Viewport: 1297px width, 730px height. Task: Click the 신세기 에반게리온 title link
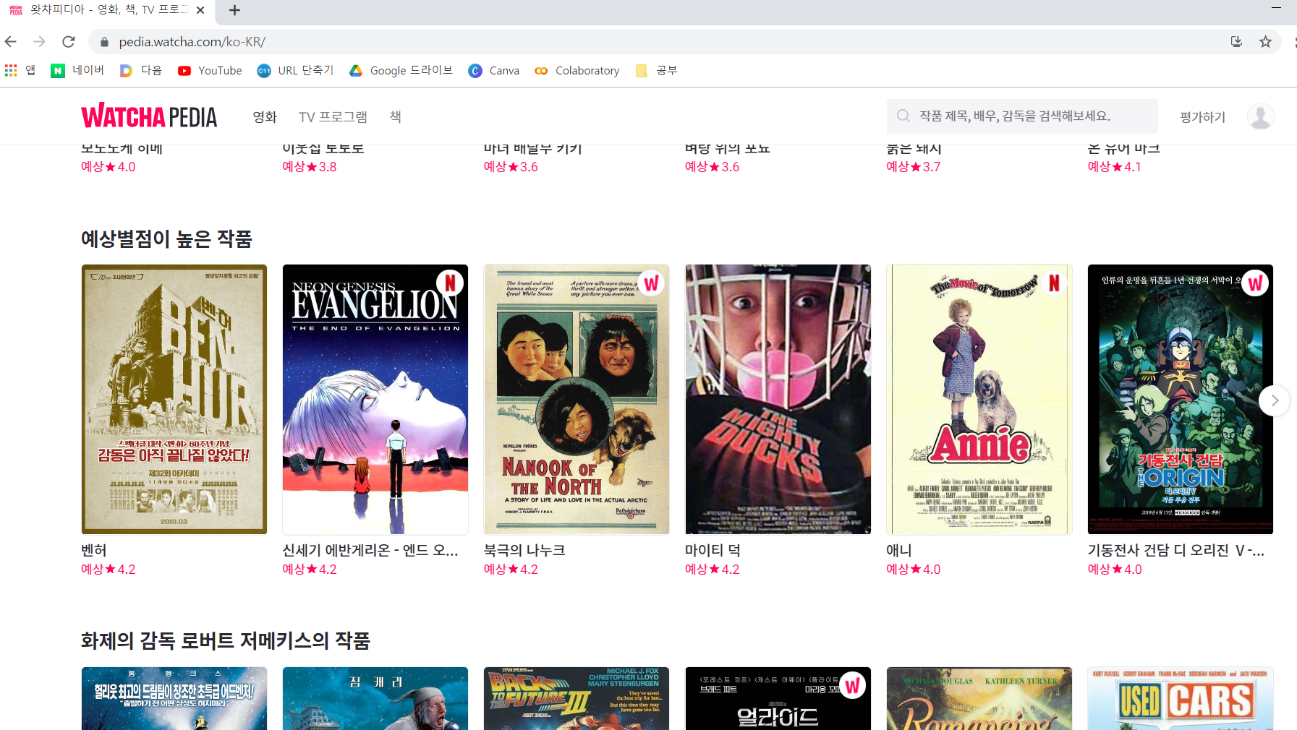click(370, 550)
